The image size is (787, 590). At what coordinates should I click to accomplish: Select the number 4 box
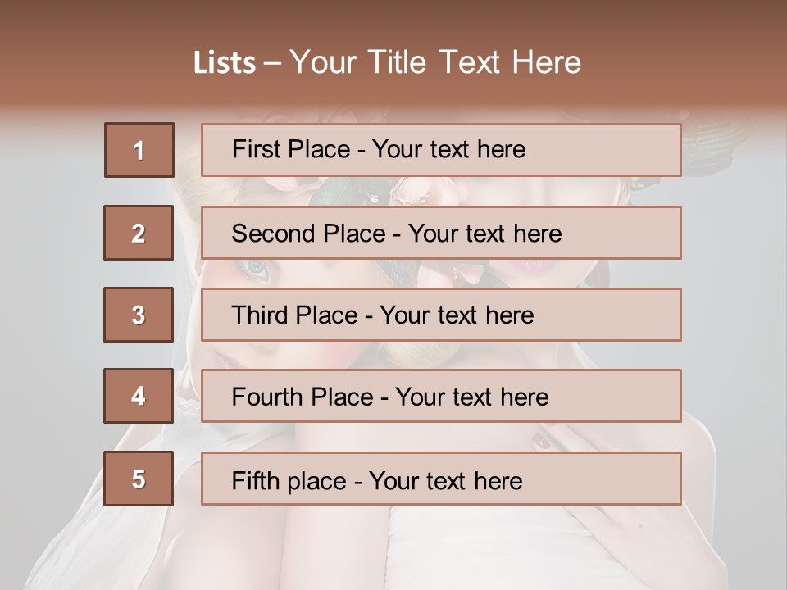[139, 396]
